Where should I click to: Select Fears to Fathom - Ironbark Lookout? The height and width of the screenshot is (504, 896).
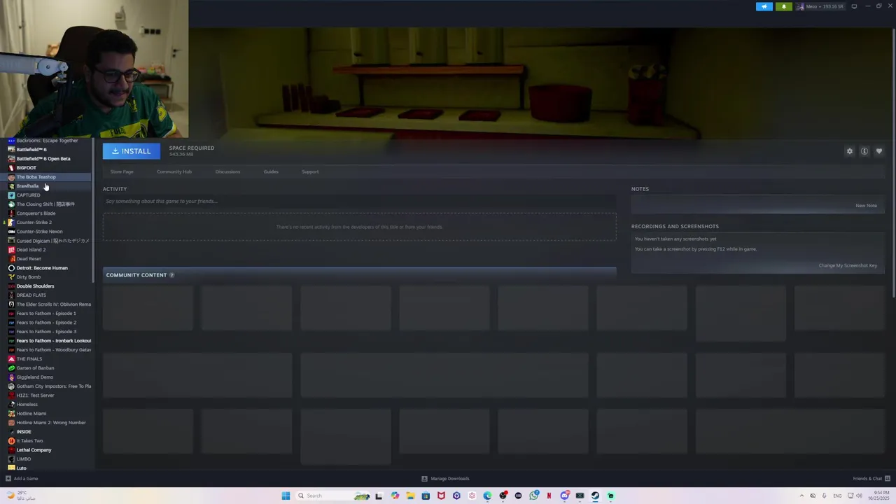(x=46, y=341)
